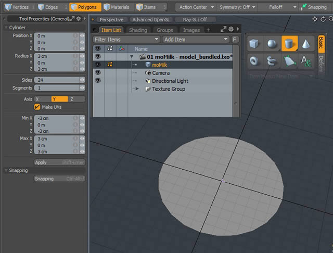
Task: Open the Symmetry: Off dropdown
Action: [237, 7]
